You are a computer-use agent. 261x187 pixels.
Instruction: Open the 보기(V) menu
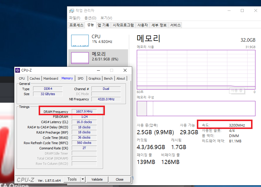point(106,18)
